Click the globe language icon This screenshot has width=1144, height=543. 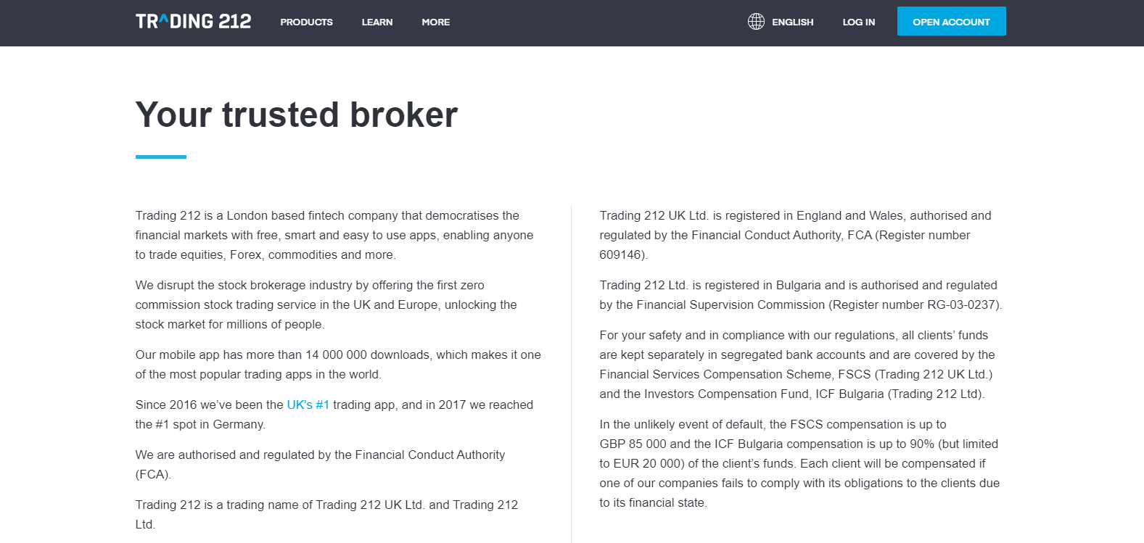(x=756, y=22)
